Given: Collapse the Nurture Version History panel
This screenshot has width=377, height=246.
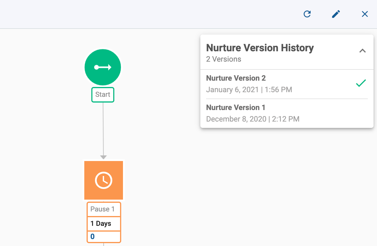Looking at the screenshot, I should tap(362, 51).
